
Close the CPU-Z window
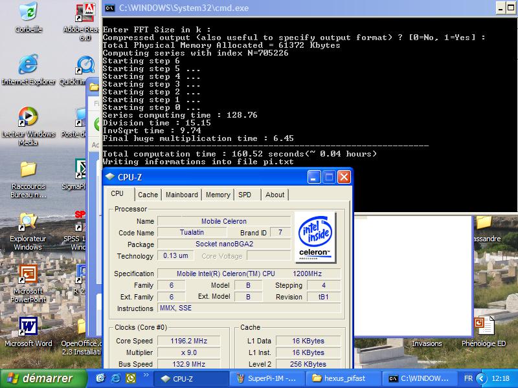pyautogui.click(x=344, y=177)
